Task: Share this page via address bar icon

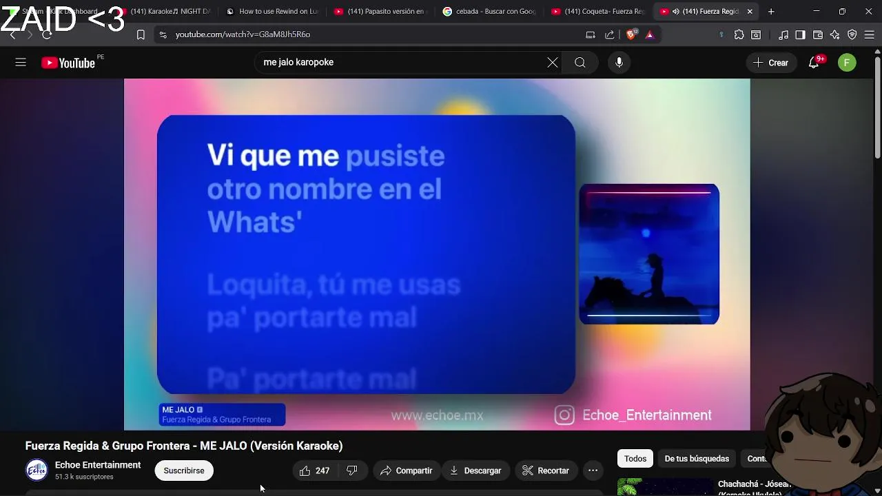Action: pos(609,34)
